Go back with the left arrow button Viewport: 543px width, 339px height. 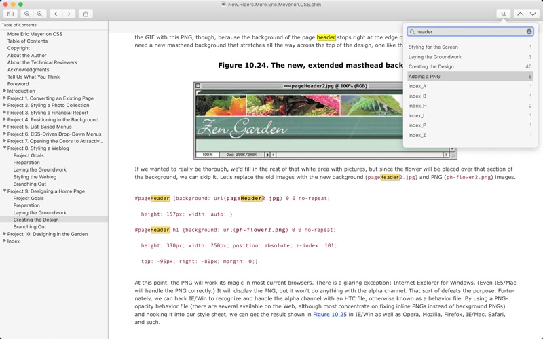pyautogui.click(x=56, y=14)
